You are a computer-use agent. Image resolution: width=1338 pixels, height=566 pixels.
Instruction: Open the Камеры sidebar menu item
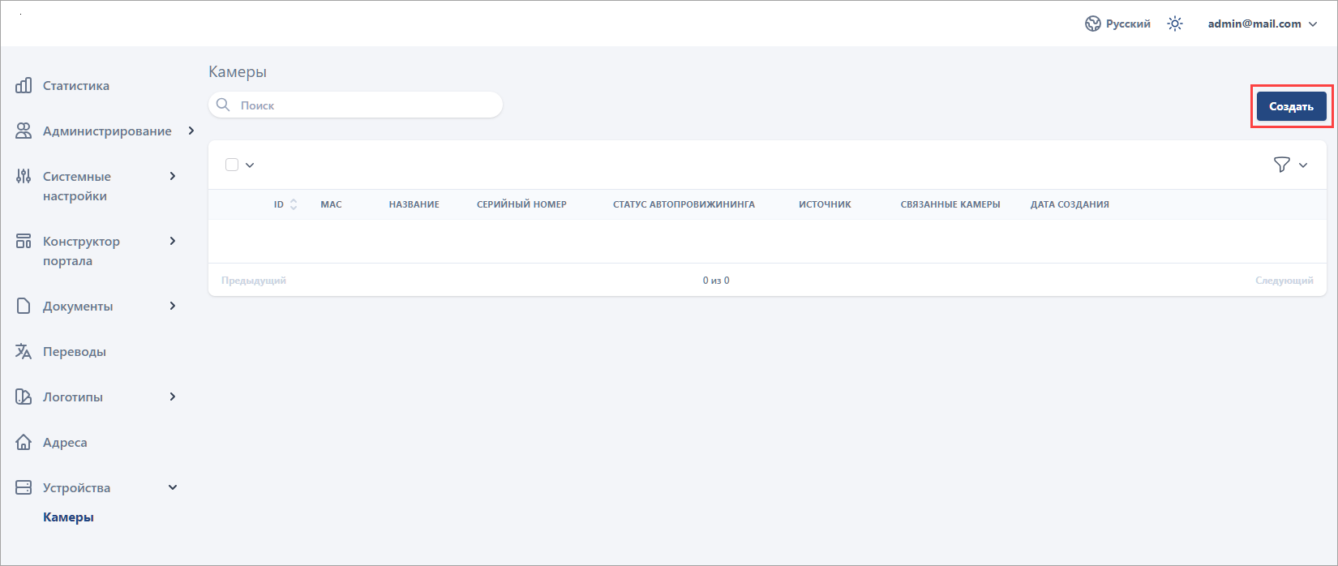pyautogui.click(x=68, y=517)
